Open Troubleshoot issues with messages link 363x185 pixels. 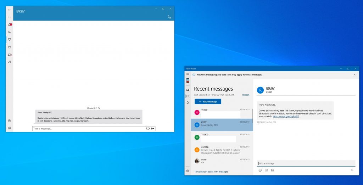pos(211,172)
